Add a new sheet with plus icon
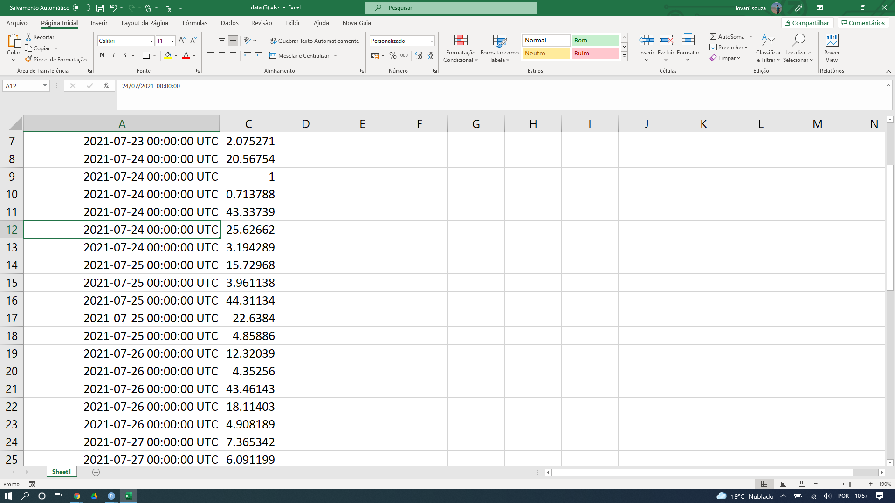 (x=96, y=472)
